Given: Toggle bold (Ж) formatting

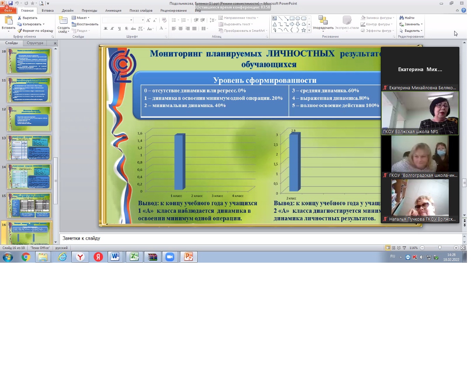Looking at the screenshot, I should [x=106, y=29].
